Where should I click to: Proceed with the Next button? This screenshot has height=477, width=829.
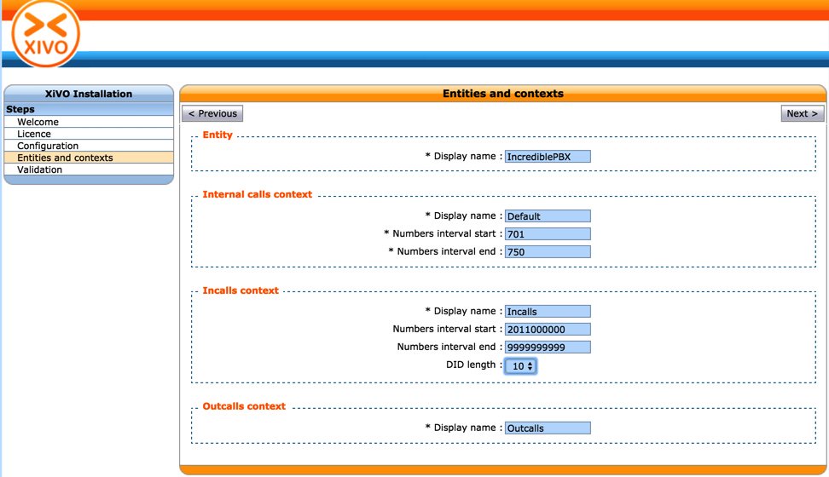[802, 113]
